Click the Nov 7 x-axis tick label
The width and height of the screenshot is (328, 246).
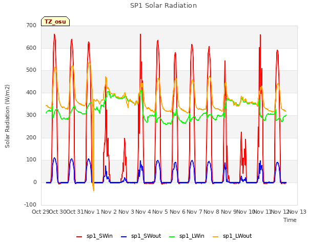[194, 212]
